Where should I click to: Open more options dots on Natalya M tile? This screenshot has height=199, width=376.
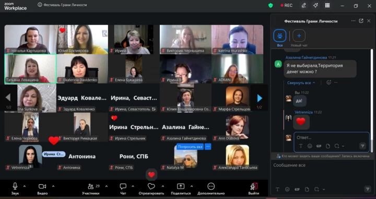point(208,147)
